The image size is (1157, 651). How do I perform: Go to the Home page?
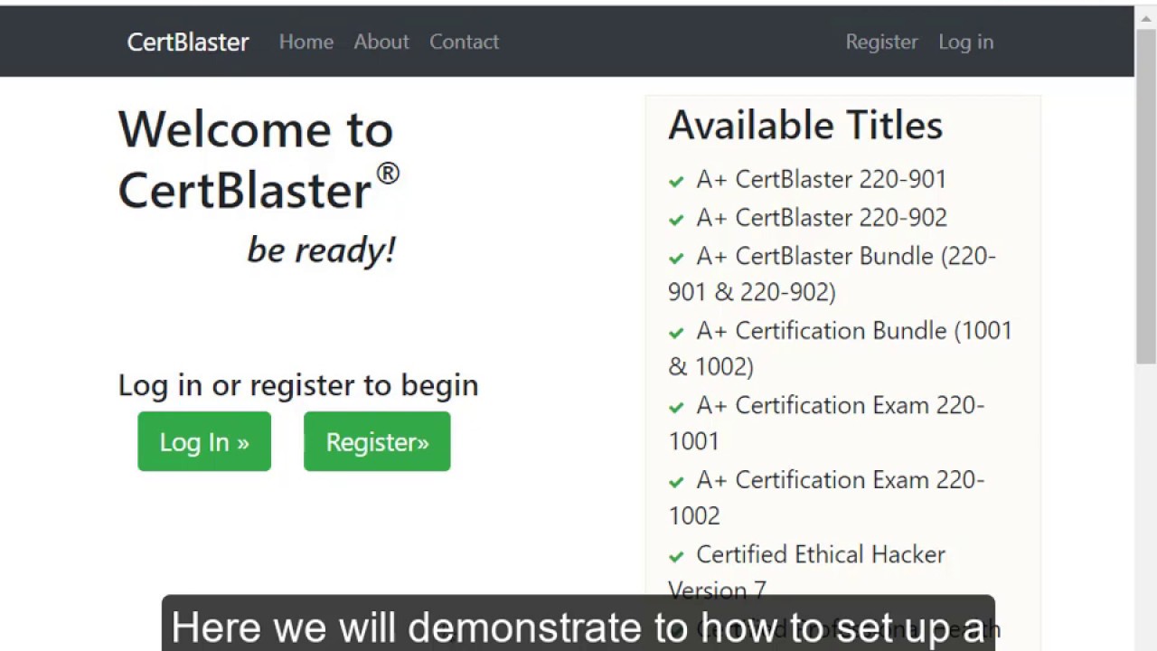(x=306, y=42)
